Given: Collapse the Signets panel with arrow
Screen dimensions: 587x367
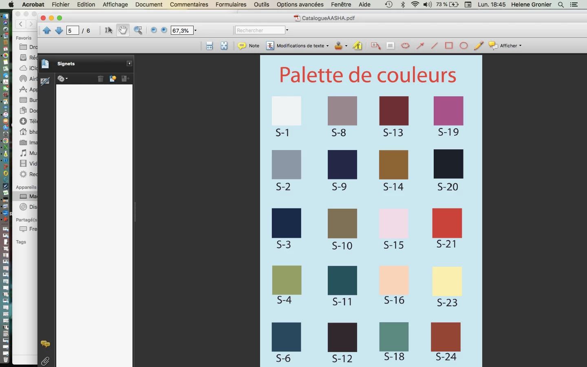Looking at the screenshot, I should point(129,64).
